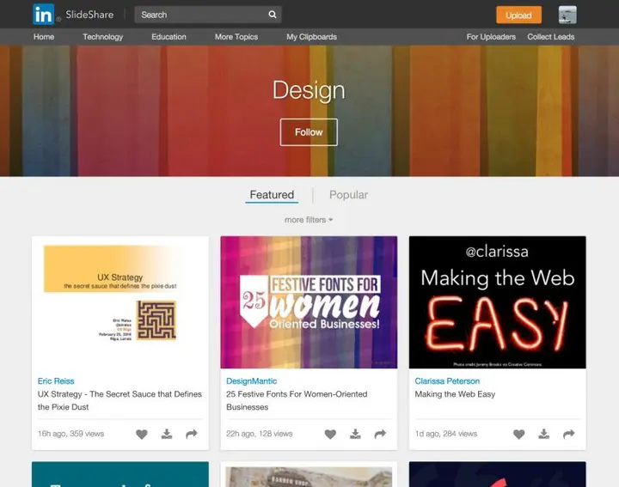The height and width of the screenshot is (487, 619).
Task: Open the UX Strategy slide thumbnail
Action: click(x=120, y=302)
